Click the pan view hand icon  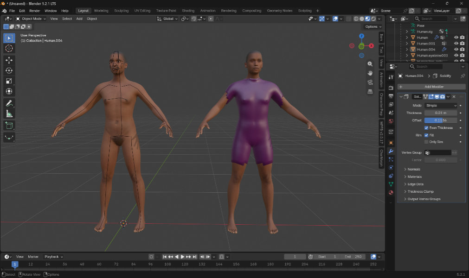pos(370,73)
